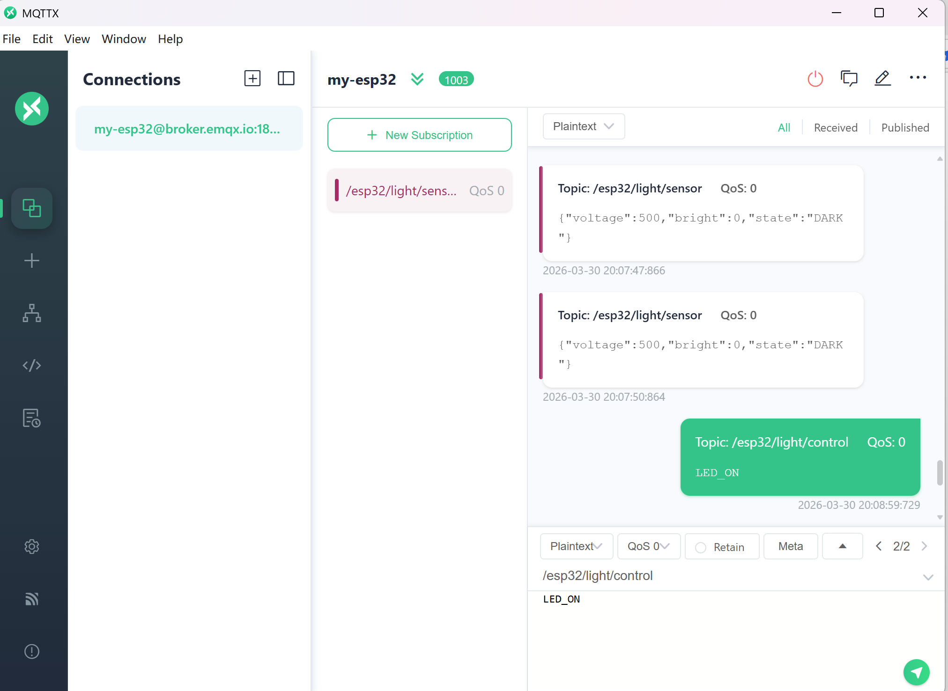
Task: Click the received message at 20:07:50:864
Action: point(702,340)
